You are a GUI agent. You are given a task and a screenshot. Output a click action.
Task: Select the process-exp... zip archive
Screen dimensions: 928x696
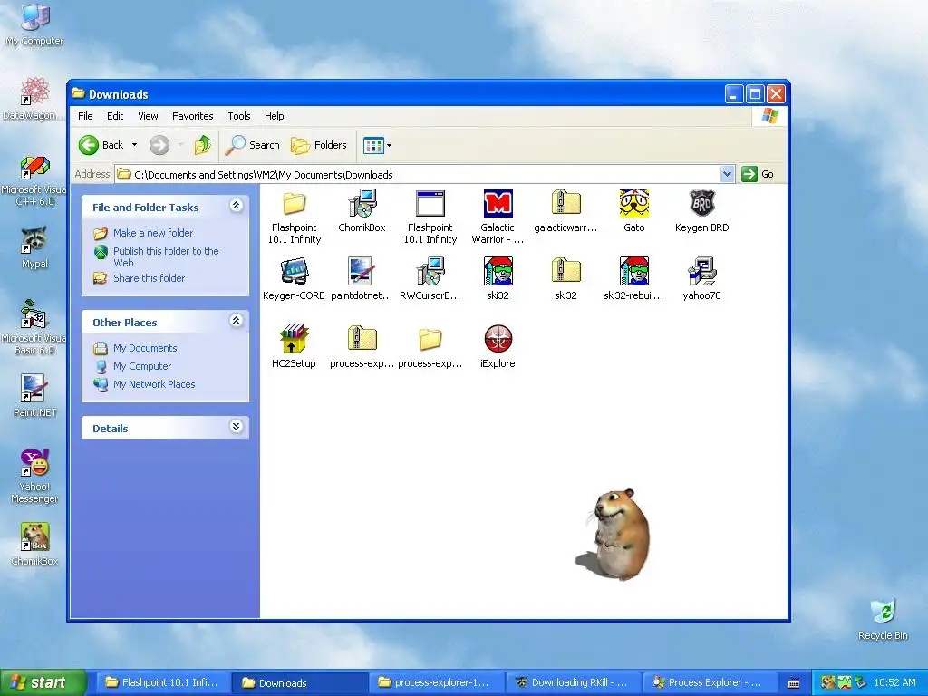pos(362,338)
